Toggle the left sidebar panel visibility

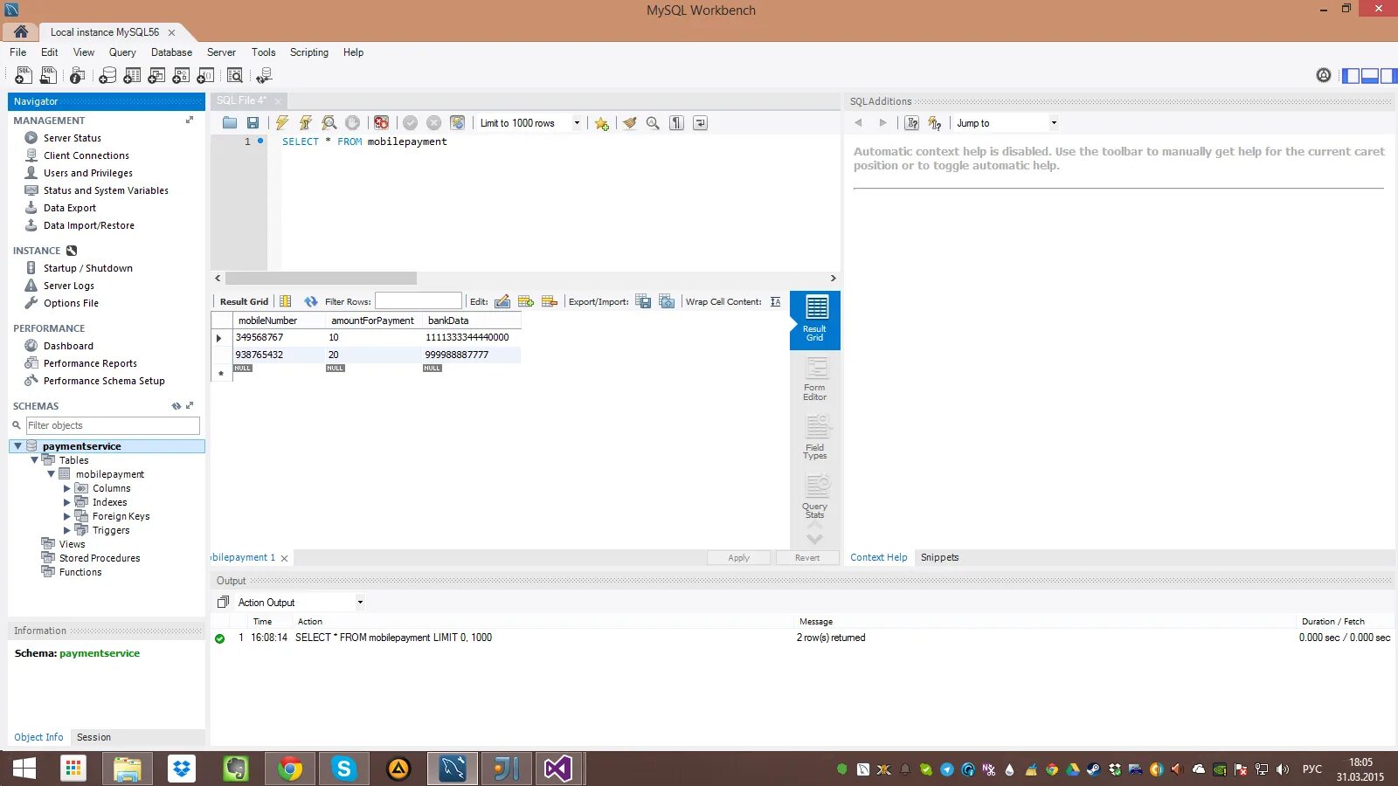pos(1351,76)
